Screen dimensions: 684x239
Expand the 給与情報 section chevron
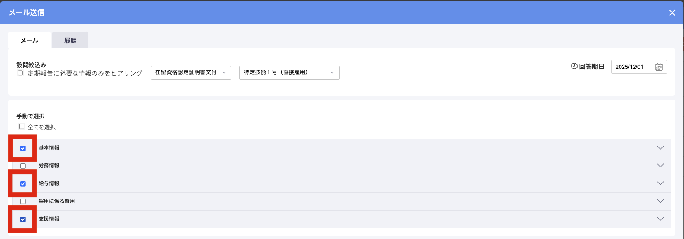[660, 183]
